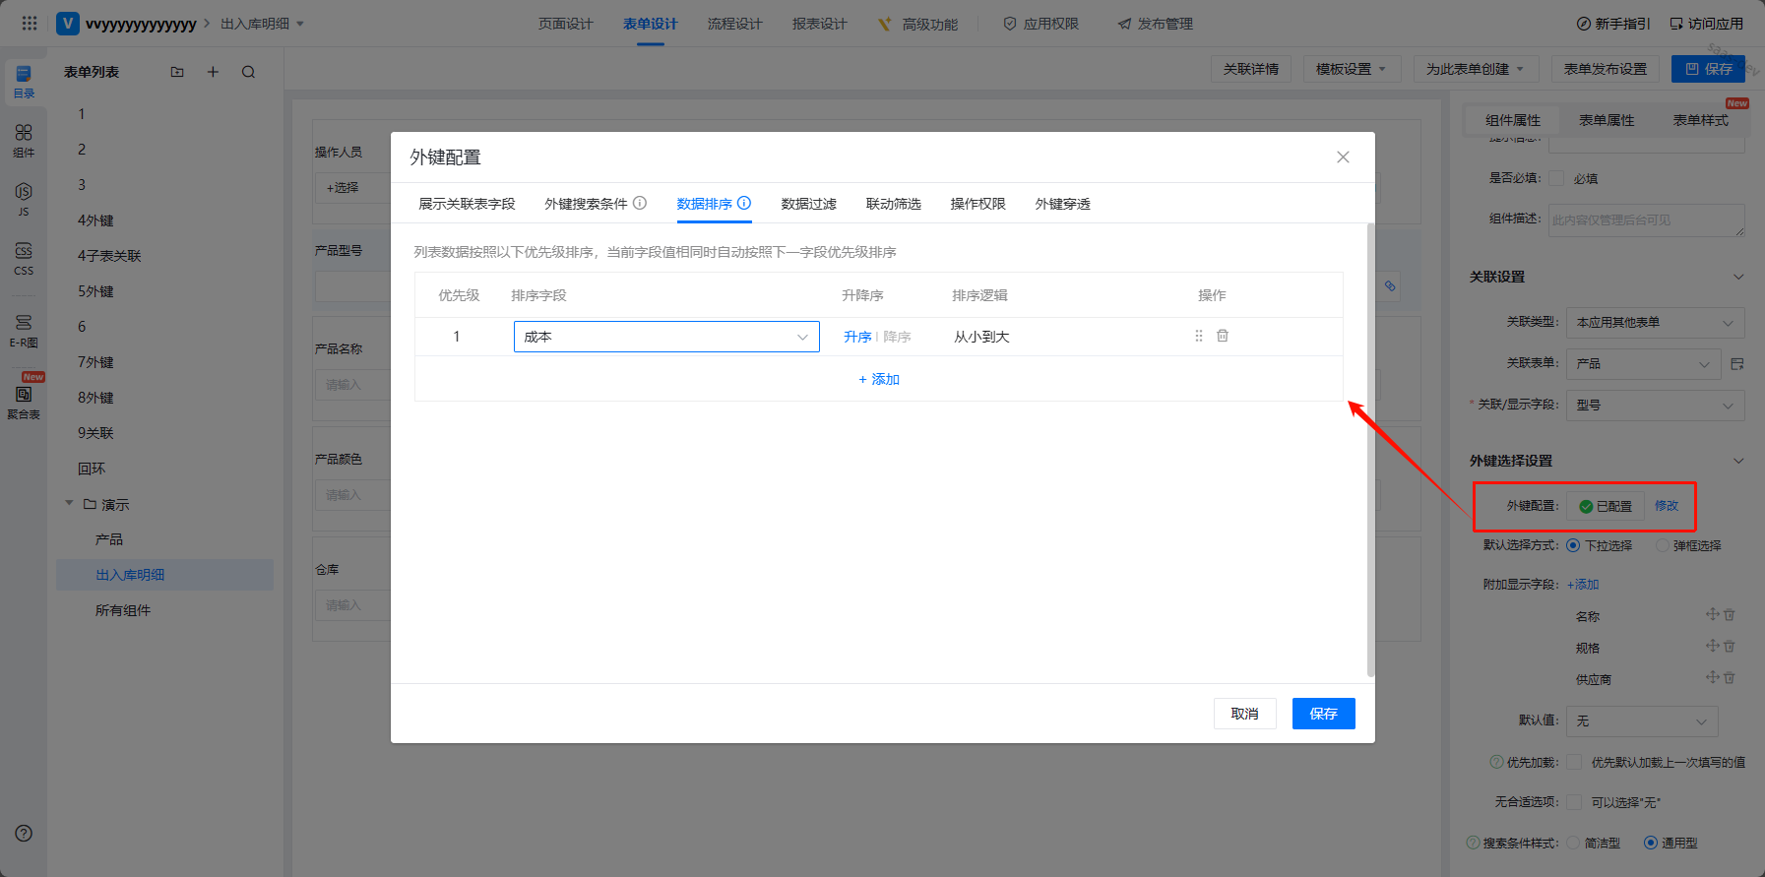
Task: Click the search icon in 表单列表 header
Action: pyautogui.click(x=248, y=72)
